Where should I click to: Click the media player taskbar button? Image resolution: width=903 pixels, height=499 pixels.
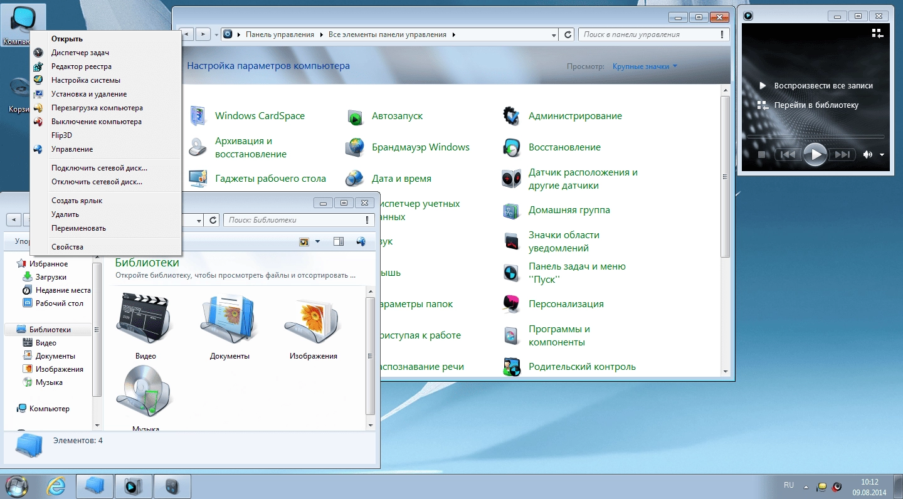click(x=134, y=486)
